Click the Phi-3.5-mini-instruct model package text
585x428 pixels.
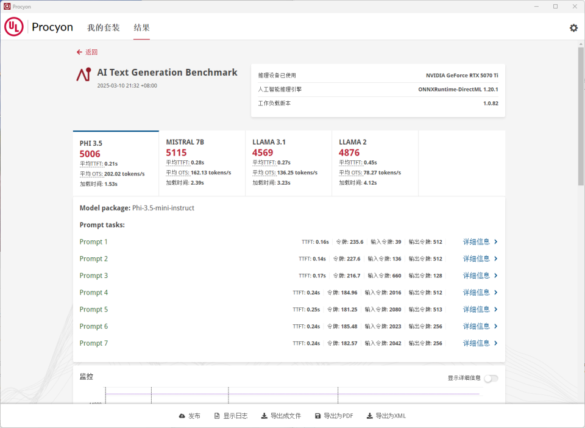pos(163,208)
